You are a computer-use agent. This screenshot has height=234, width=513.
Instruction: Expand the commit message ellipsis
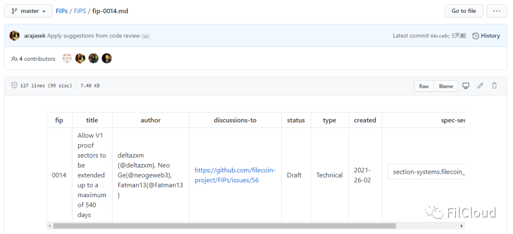pos(146,36)
